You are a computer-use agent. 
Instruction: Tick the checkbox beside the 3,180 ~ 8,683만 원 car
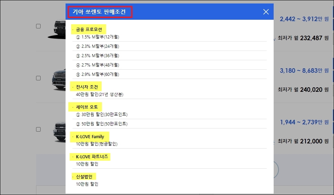[x=38, y=78]
